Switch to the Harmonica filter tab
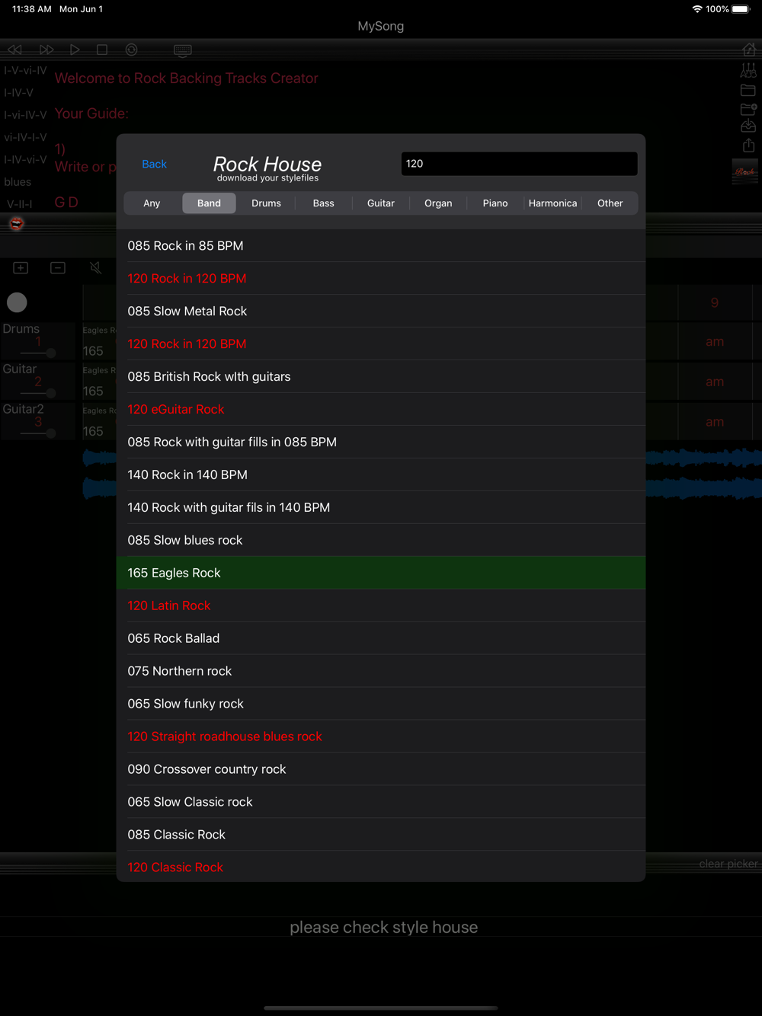 coord(552,203)
